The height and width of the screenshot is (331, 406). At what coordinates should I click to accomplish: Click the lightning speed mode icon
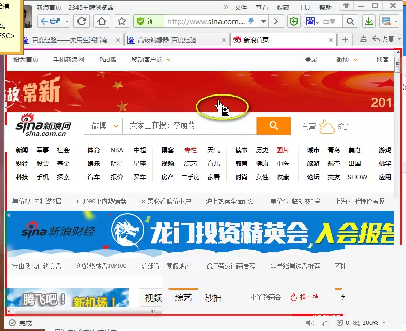[252, 21]
